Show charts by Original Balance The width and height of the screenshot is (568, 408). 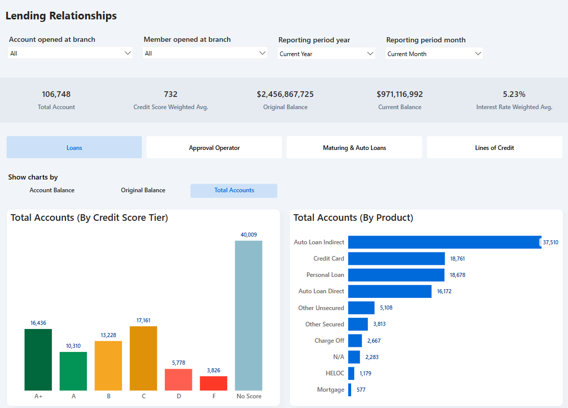(x=143, y=190)
